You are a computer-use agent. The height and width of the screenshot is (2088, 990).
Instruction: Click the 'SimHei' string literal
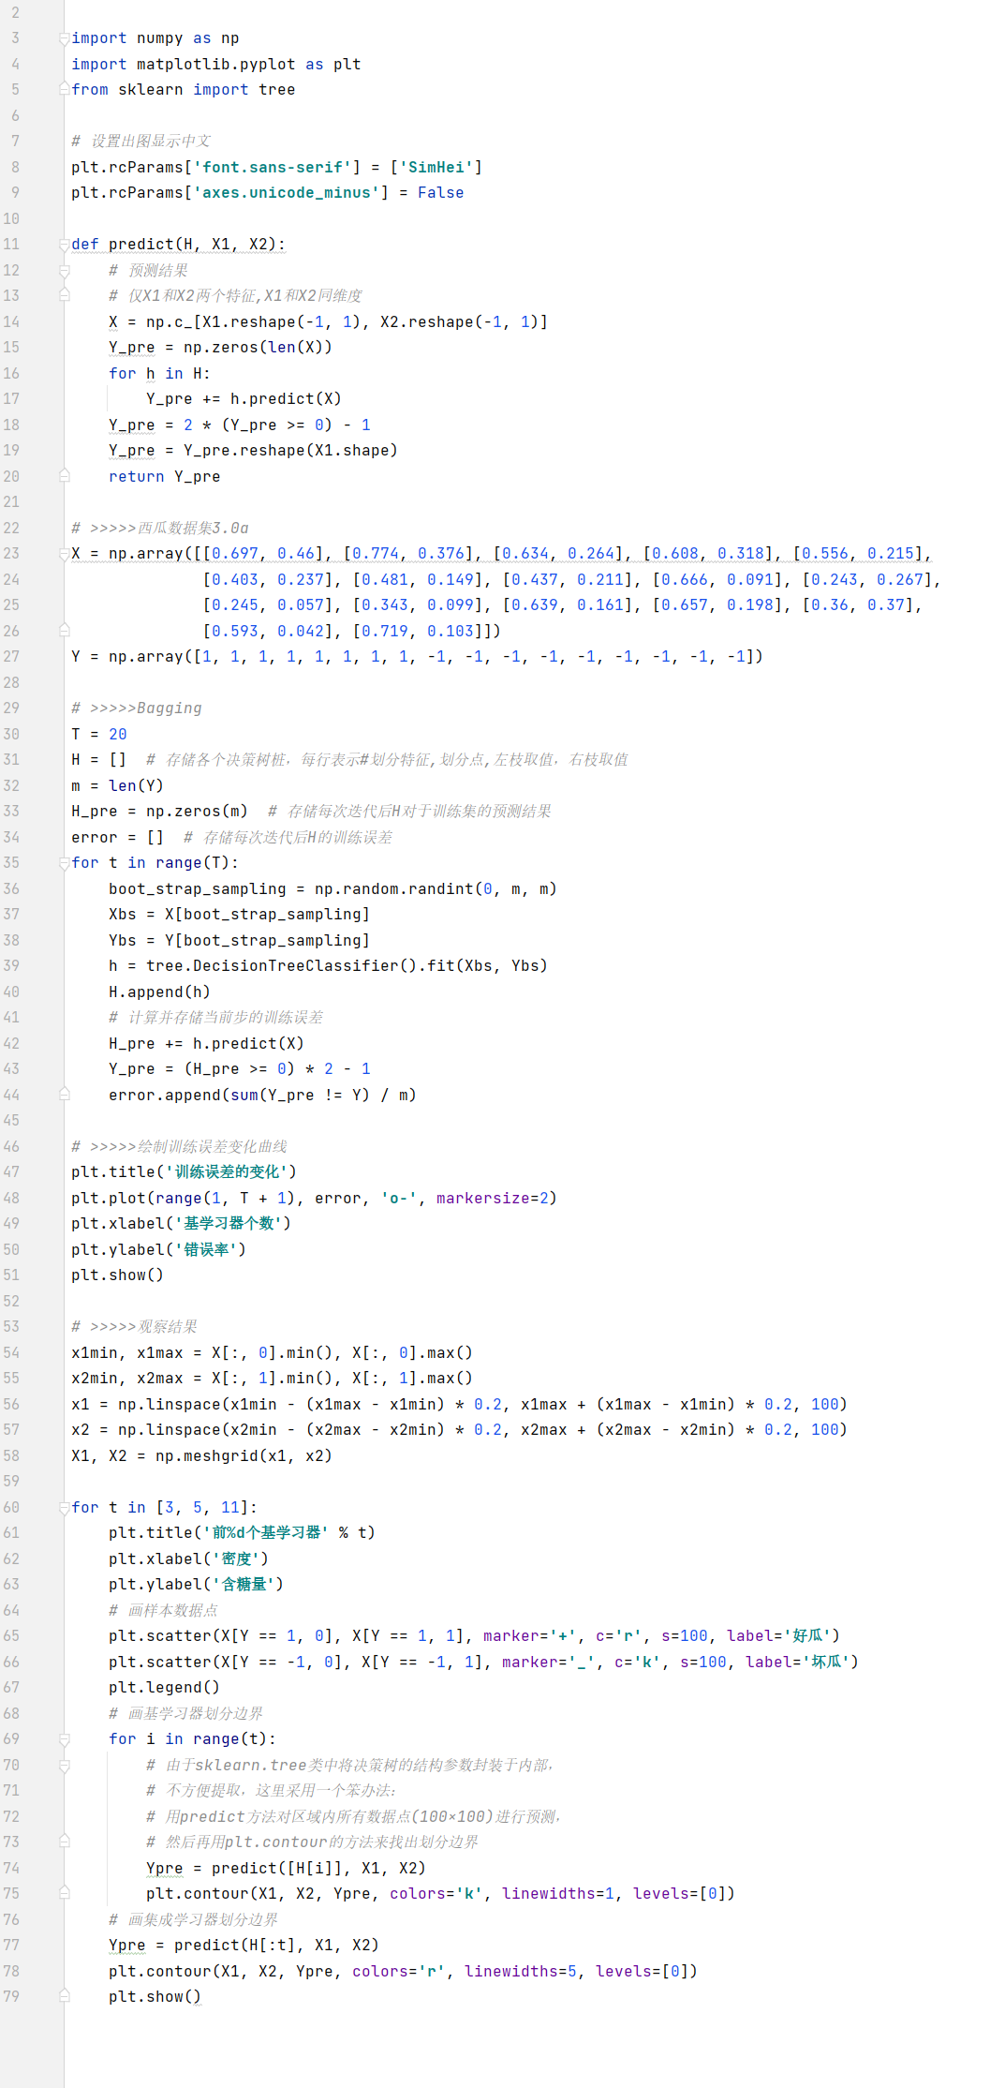point(436,168)
